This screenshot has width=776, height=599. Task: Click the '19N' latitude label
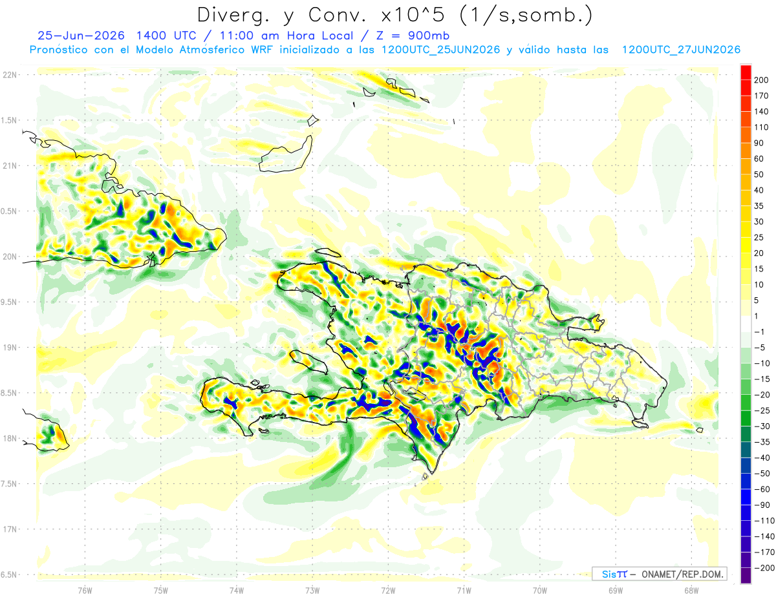coord(10,348)
